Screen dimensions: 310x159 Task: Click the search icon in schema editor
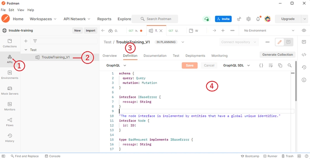click(289, 66)
